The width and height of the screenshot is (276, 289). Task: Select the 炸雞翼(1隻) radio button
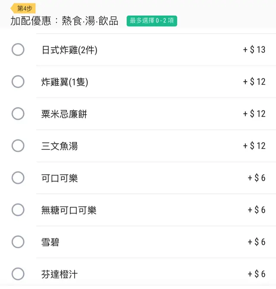[18, 81]
